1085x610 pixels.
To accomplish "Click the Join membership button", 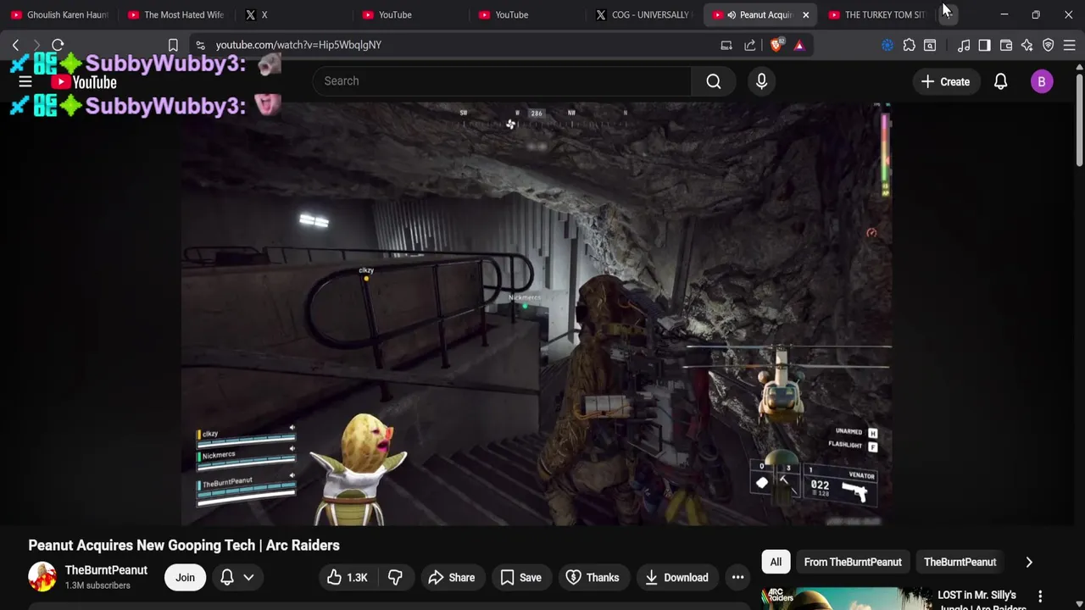I will (x=185, y=578).
